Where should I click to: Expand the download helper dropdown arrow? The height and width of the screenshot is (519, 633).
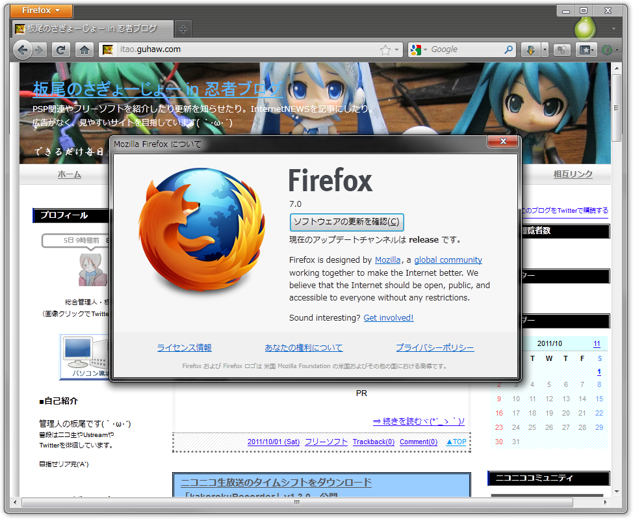pos(545,50)
